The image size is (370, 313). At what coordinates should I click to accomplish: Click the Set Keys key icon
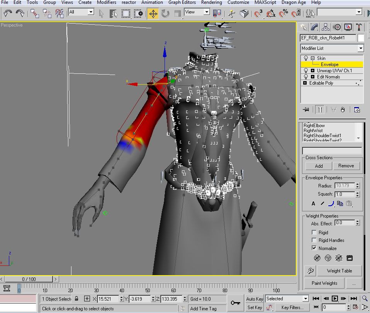point(235,303)
